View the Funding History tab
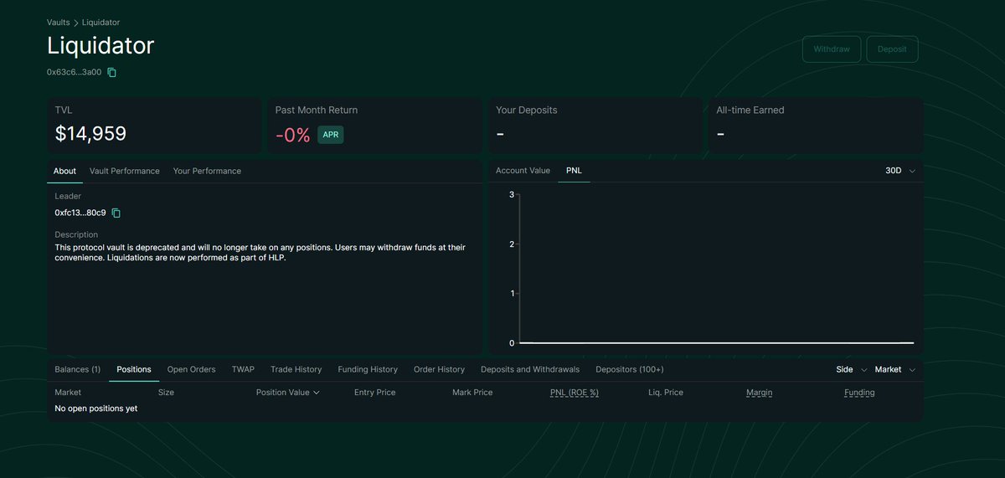Viewport: 1005px width, 478px height. [368, 369]
